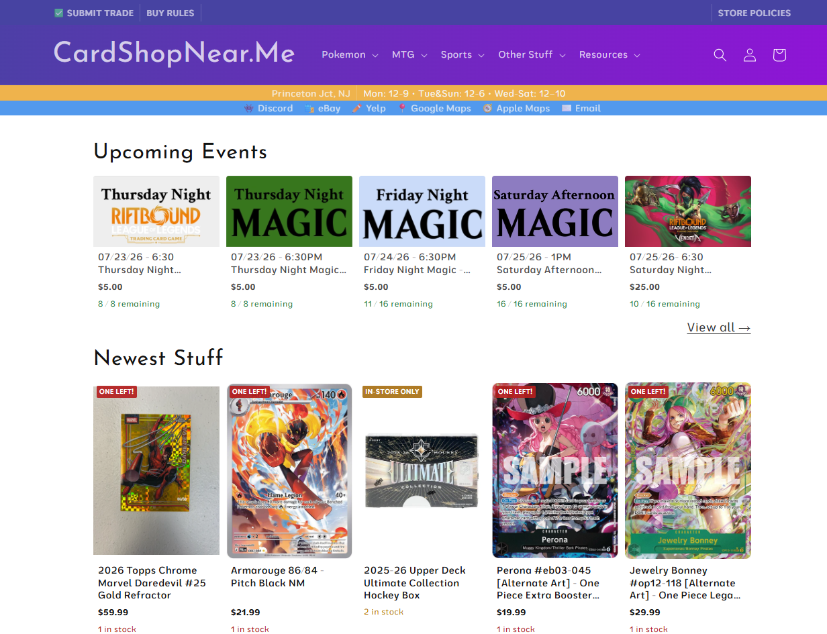Open the shopping cart icon
This screenshot has width=827, height=634.
(x=779, y=55)
